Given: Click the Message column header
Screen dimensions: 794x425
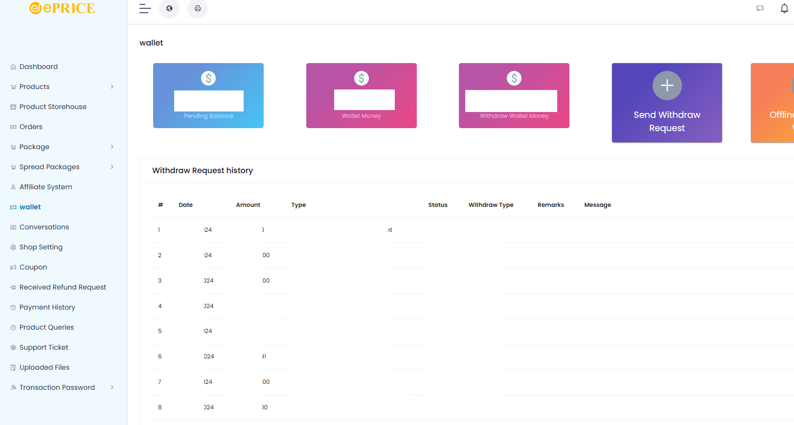Looking at the screenshot, I should pyautogui.click(x=598, y=205).
